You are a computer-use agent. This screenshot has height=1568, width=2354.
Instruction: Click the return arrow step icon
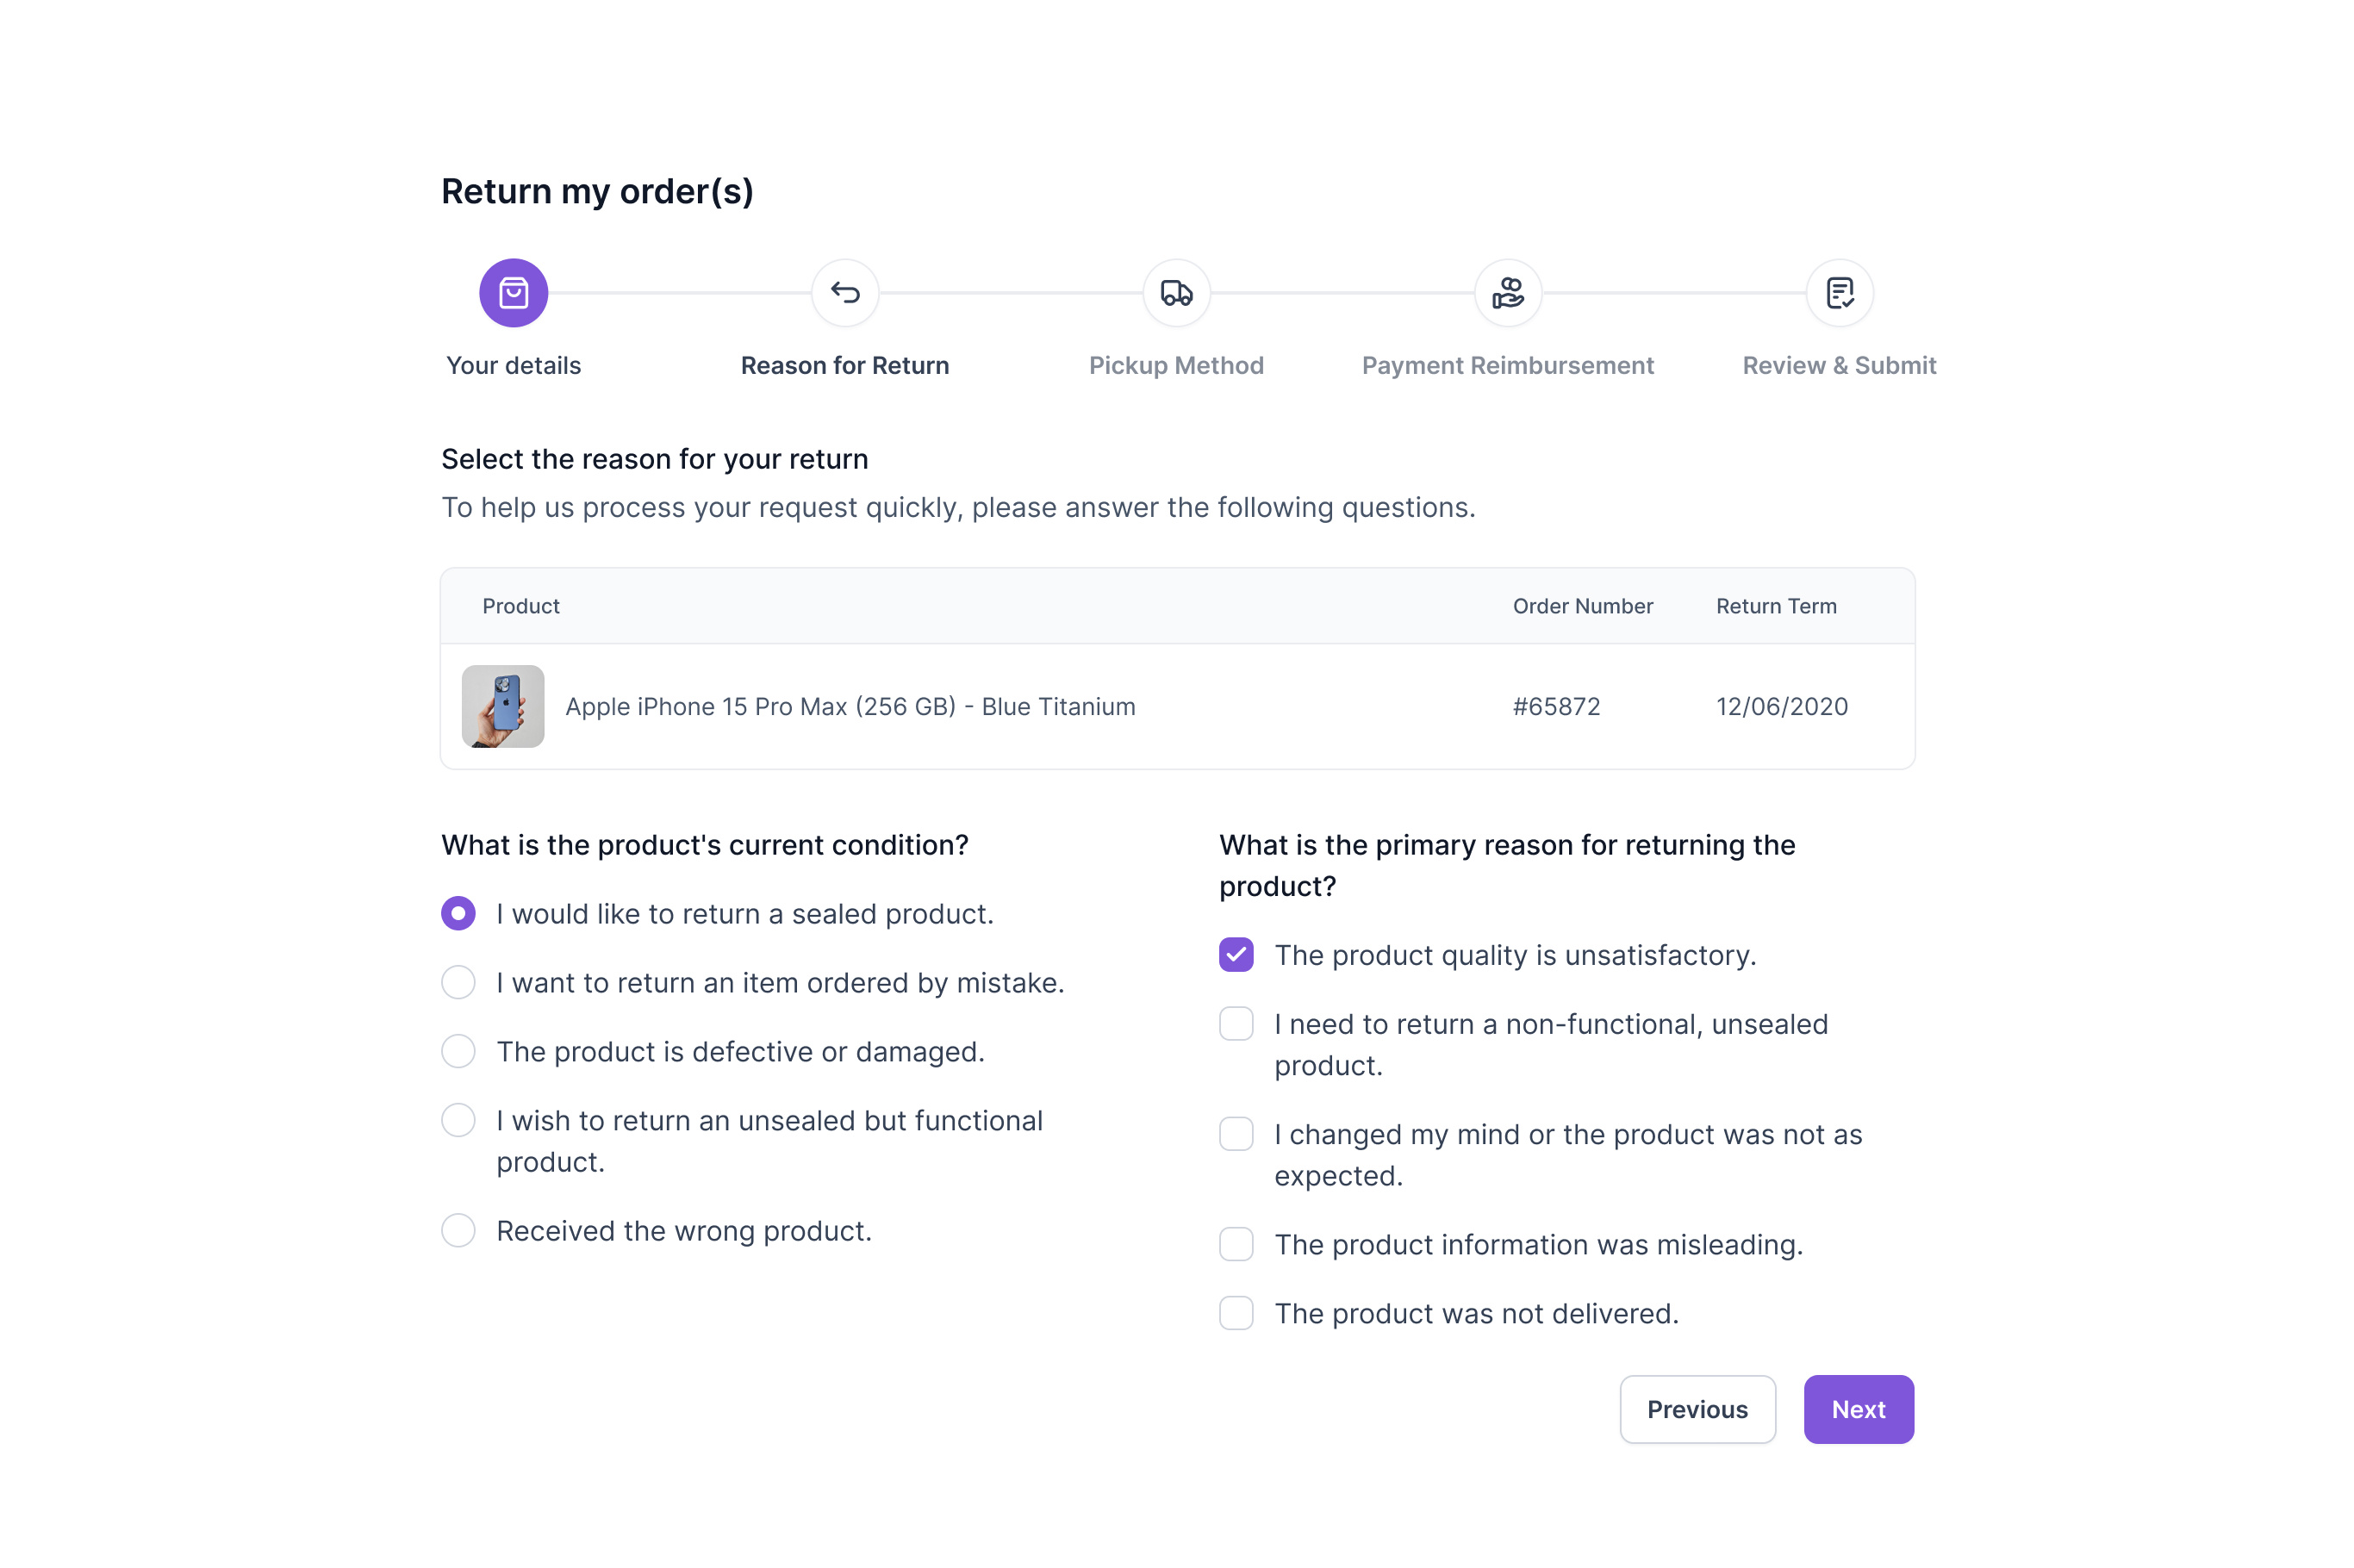click(x=845, y=293)
